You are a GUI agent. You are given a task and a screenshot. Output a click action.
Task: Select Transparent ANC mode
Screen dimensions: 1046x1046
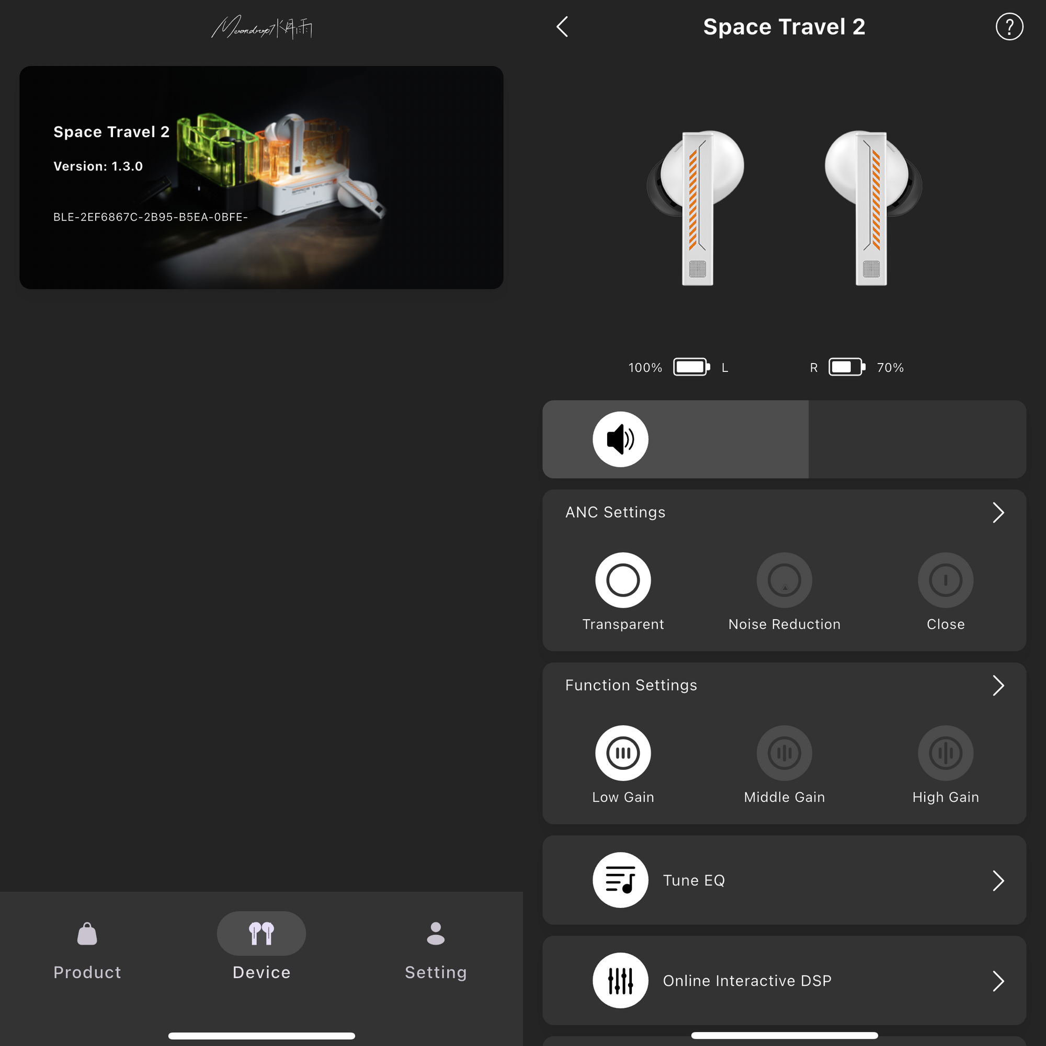(x=622, y=580)
